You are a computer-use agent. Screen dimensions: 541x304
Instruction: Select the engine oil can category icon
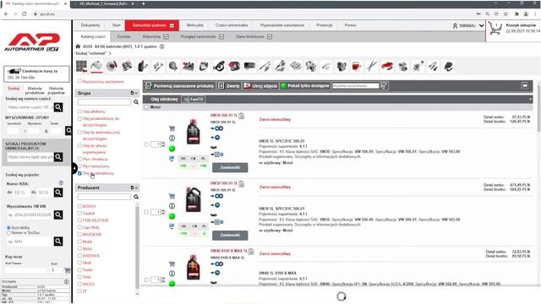point(96,66)
